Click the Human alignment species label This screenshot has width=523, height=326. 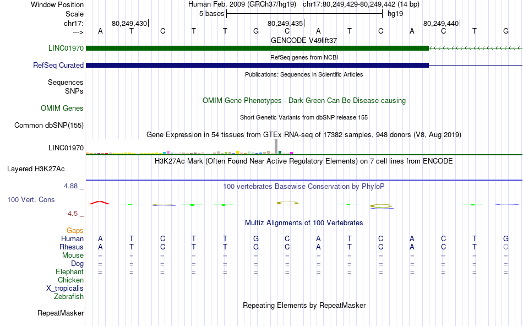pyautogui.click(x=72, y=238)
